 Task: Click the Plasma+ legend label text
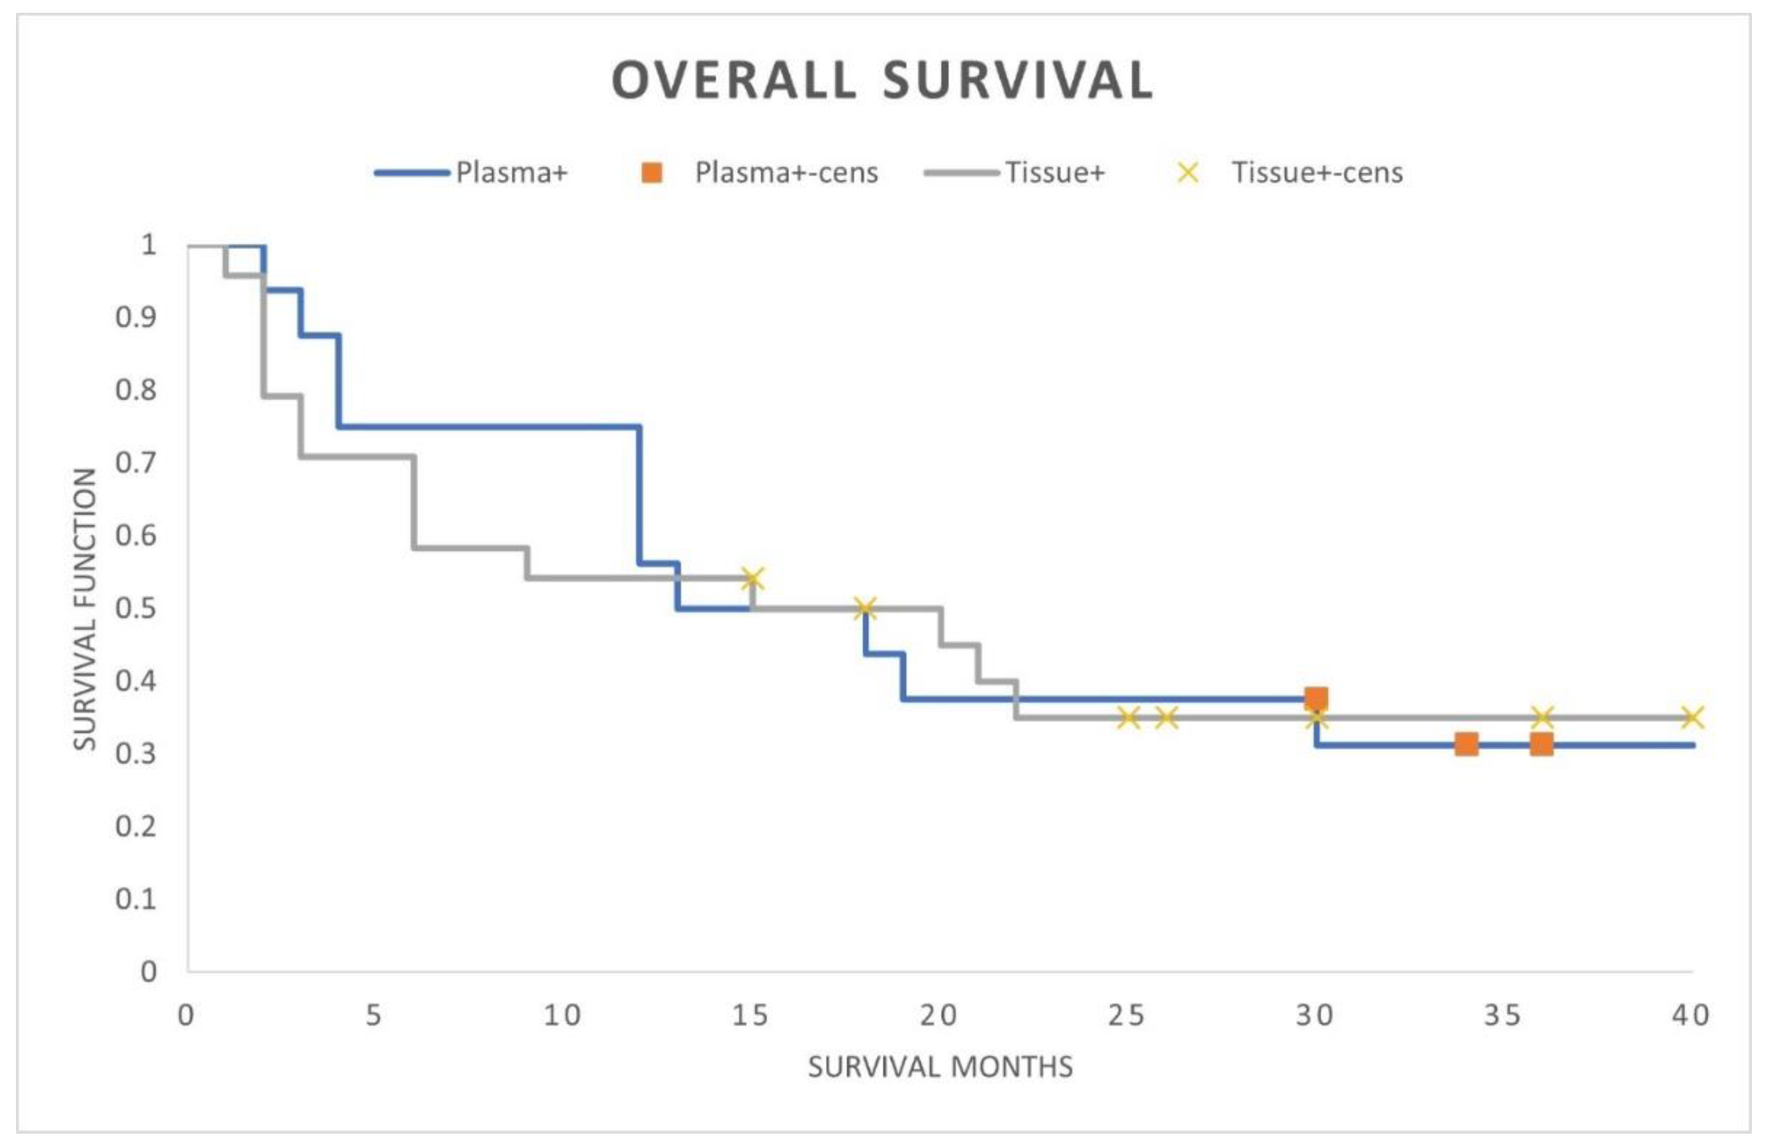pyautogui.click(x=512, y=172)
